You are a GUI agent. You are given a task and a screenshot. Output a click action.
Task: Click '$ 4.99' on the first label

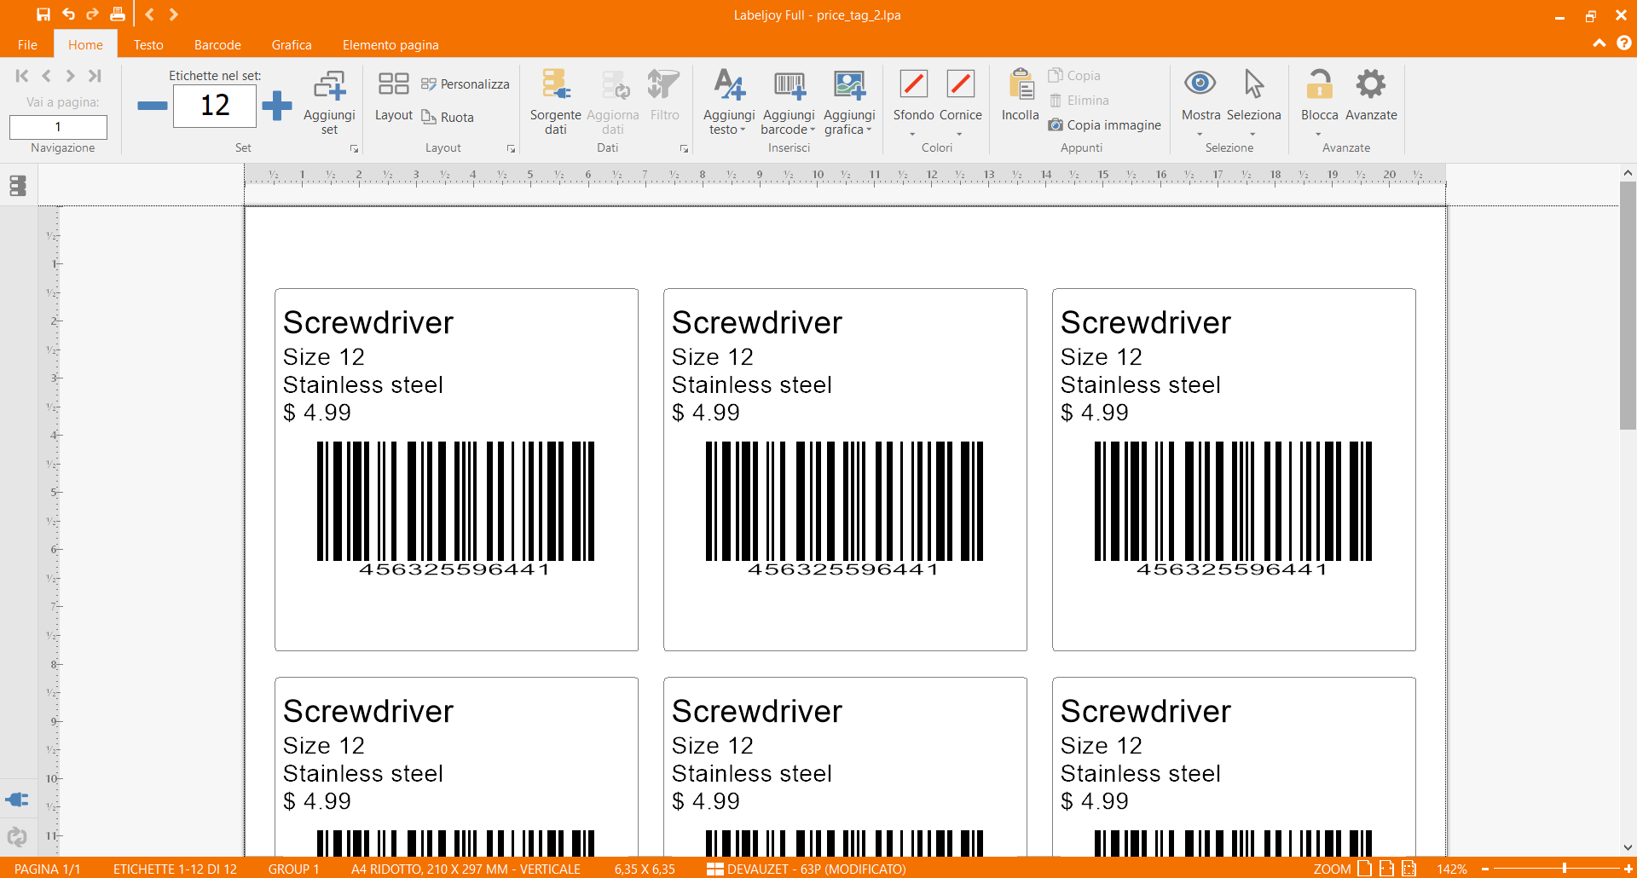[317, 413]
